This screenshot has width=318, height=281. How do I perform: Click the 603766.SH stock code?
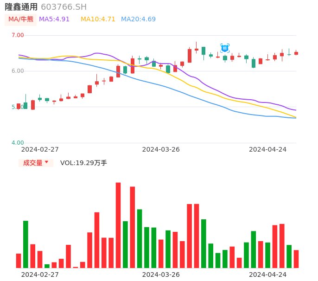64,7
